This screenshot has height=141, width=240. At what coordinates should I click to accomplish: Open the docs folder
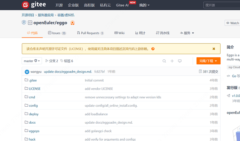32,122
